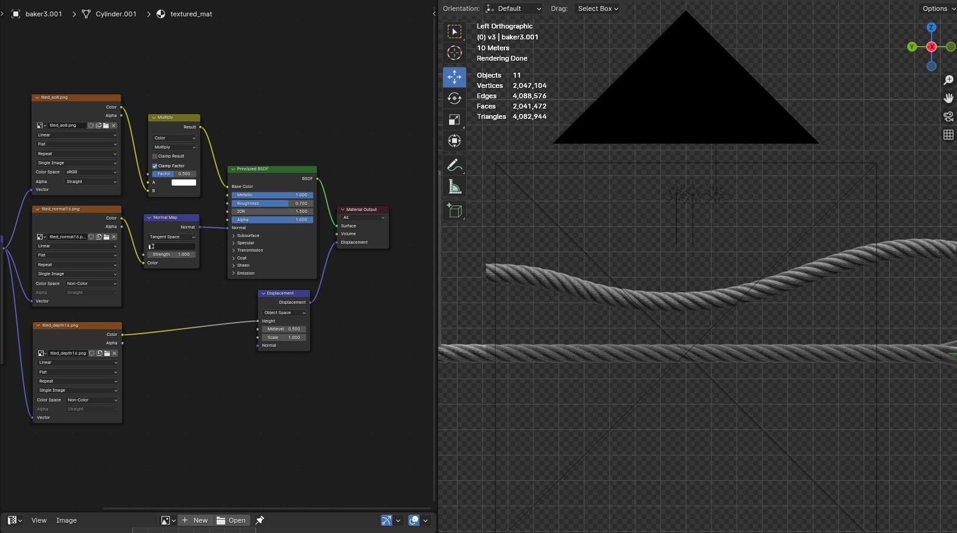Open overlays options dropdown arrow in image editor
The image size is (957, 533).
coord(425,520)
